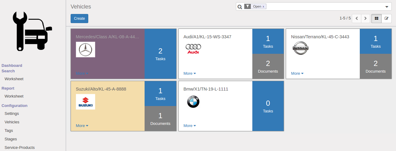Screen dimensions: 396x151
Task: Open More menu on Audi card
Action: click(190, 74)
